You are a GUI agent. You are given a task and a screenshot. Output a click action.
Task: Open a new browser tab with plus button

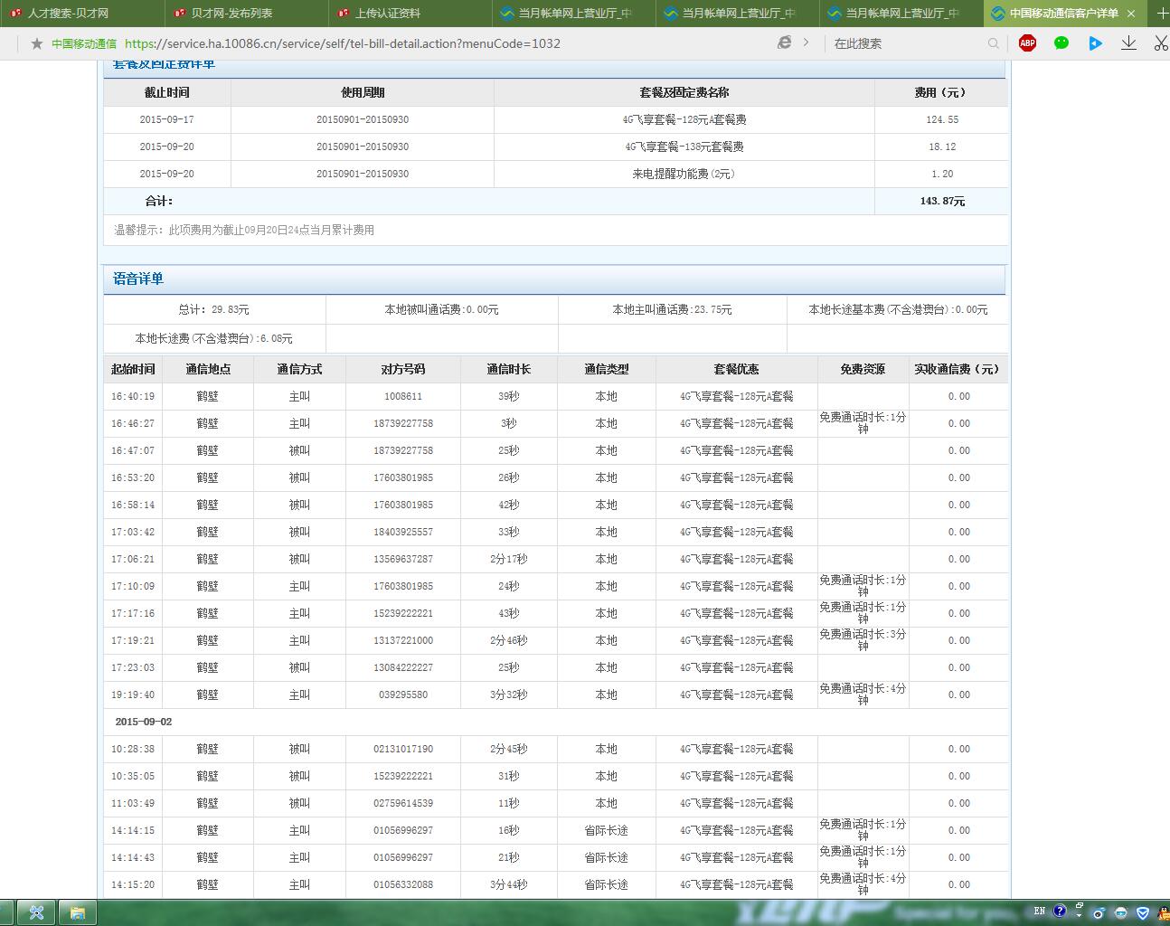point(1162,14)
